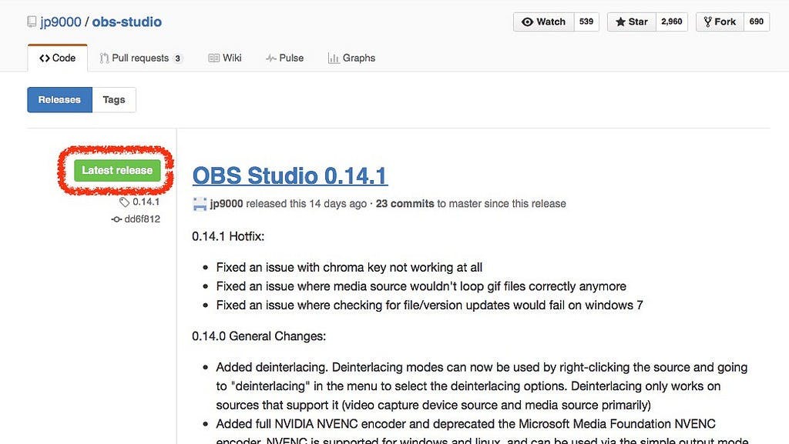Click jp9000's avatar thumbnail in release info
Viewport: 789px width, 444px height.
(200, 204)
